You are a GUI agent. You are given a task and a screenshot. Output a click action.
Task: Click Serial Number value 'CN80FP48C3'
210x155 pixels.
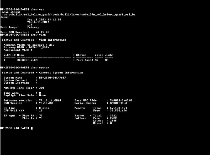tap(118, 103)
